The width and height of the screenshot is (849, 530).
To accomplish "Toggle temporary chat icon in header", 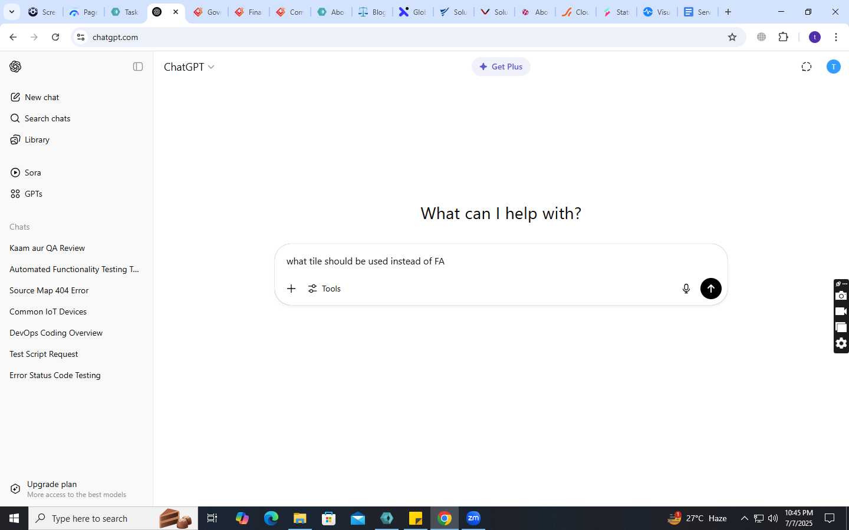I will [807, 67].
